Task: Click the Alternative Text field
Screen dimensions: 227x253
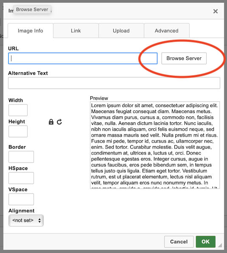Action: point(114,83)
